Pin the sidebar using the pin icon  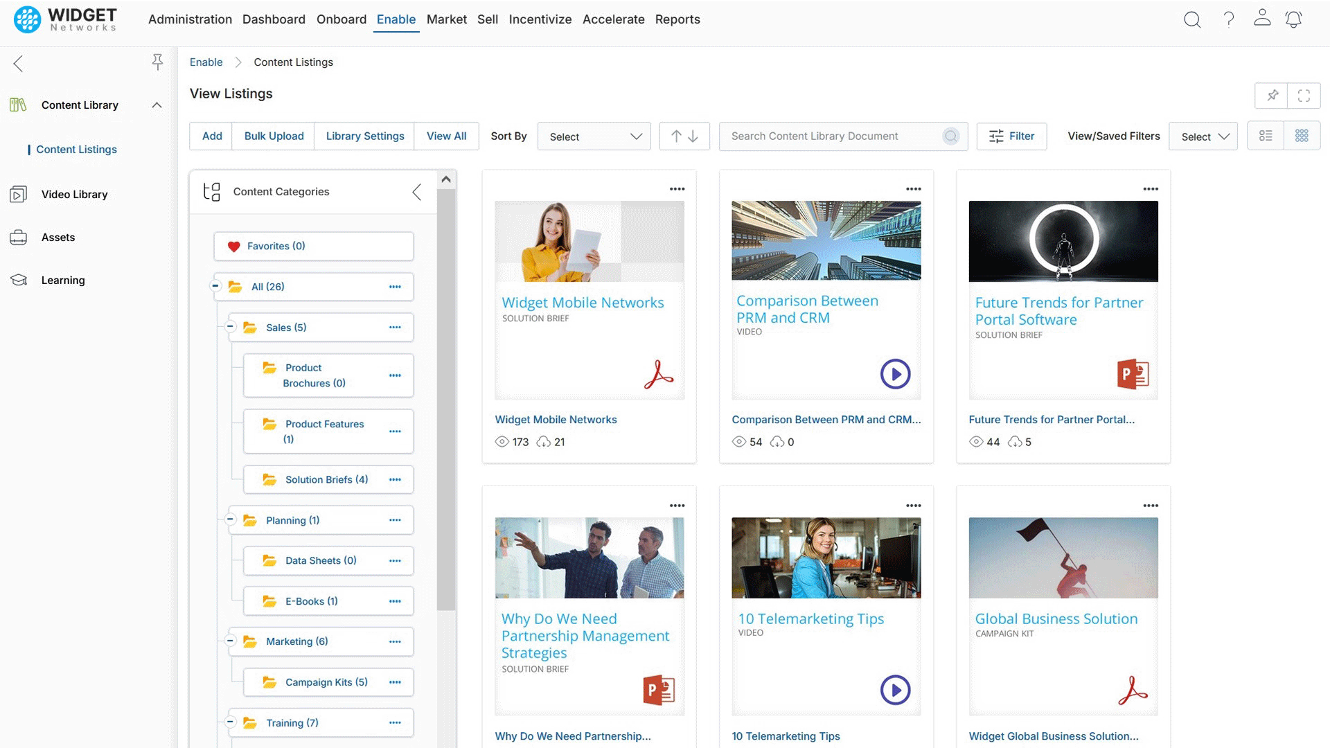pos(158,62)
